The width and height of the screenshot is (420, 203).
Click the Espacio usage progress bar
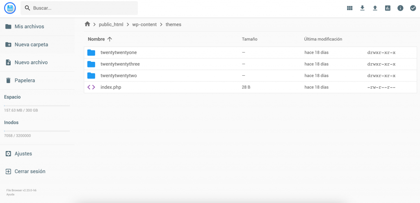(x=37, y=106)
